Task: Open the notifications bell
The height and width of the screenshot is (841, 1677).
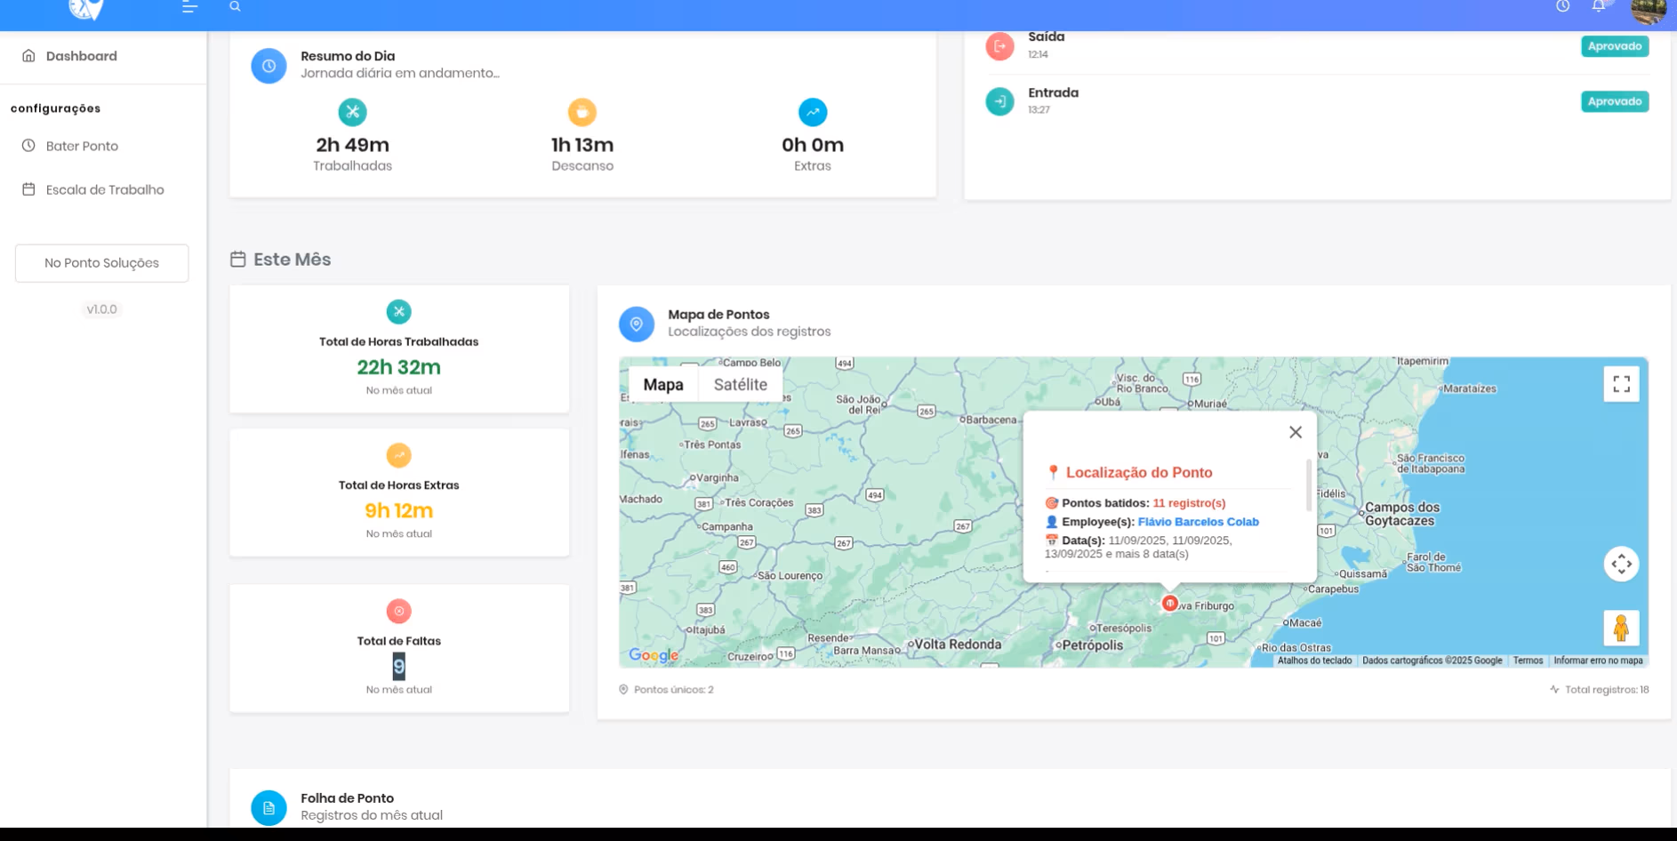Action: [1599, 6]
